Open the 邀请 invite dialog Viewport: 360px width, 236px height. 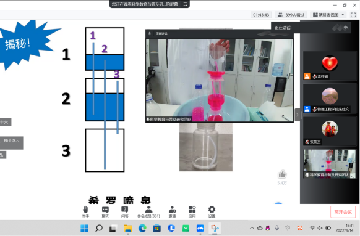pyautogui.click(x=172, y=211)
